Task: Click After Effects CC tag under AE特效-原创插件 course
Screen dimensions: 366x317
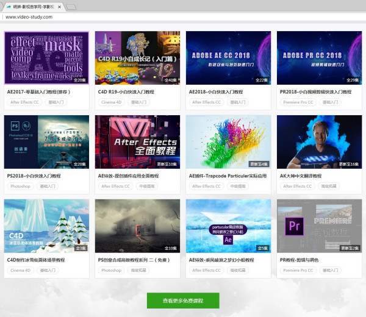Action: (x=115, y=186)
